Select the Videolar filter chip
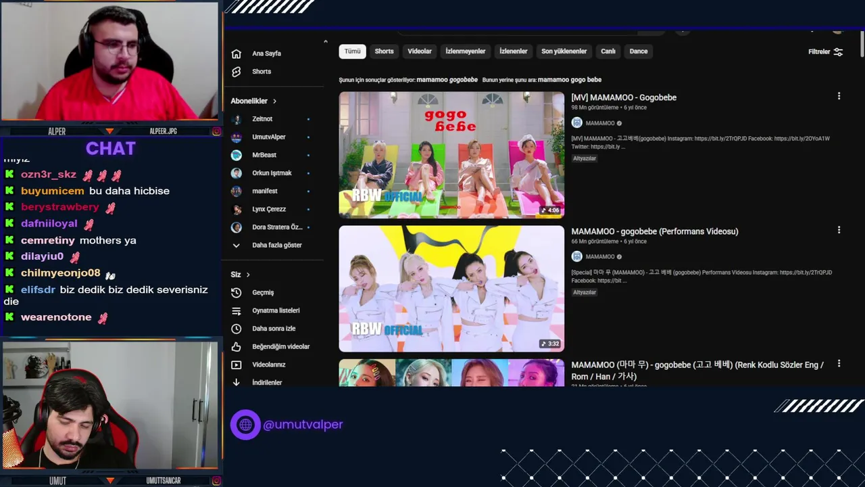This screenshot has height=487, width=865. pyautogui.click(x=420, y=51)
